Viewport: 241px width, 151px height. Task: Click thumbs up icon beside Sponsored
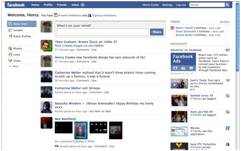[184, 73]
